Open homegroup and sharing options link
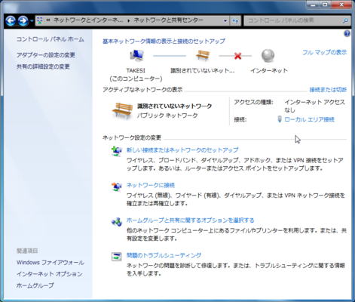 [x=190, y=220]
